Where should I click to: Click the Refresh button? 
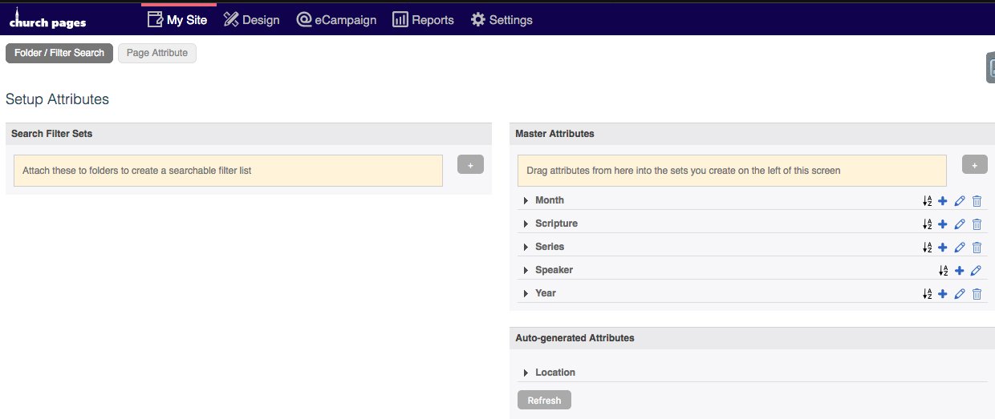point(544,401)
